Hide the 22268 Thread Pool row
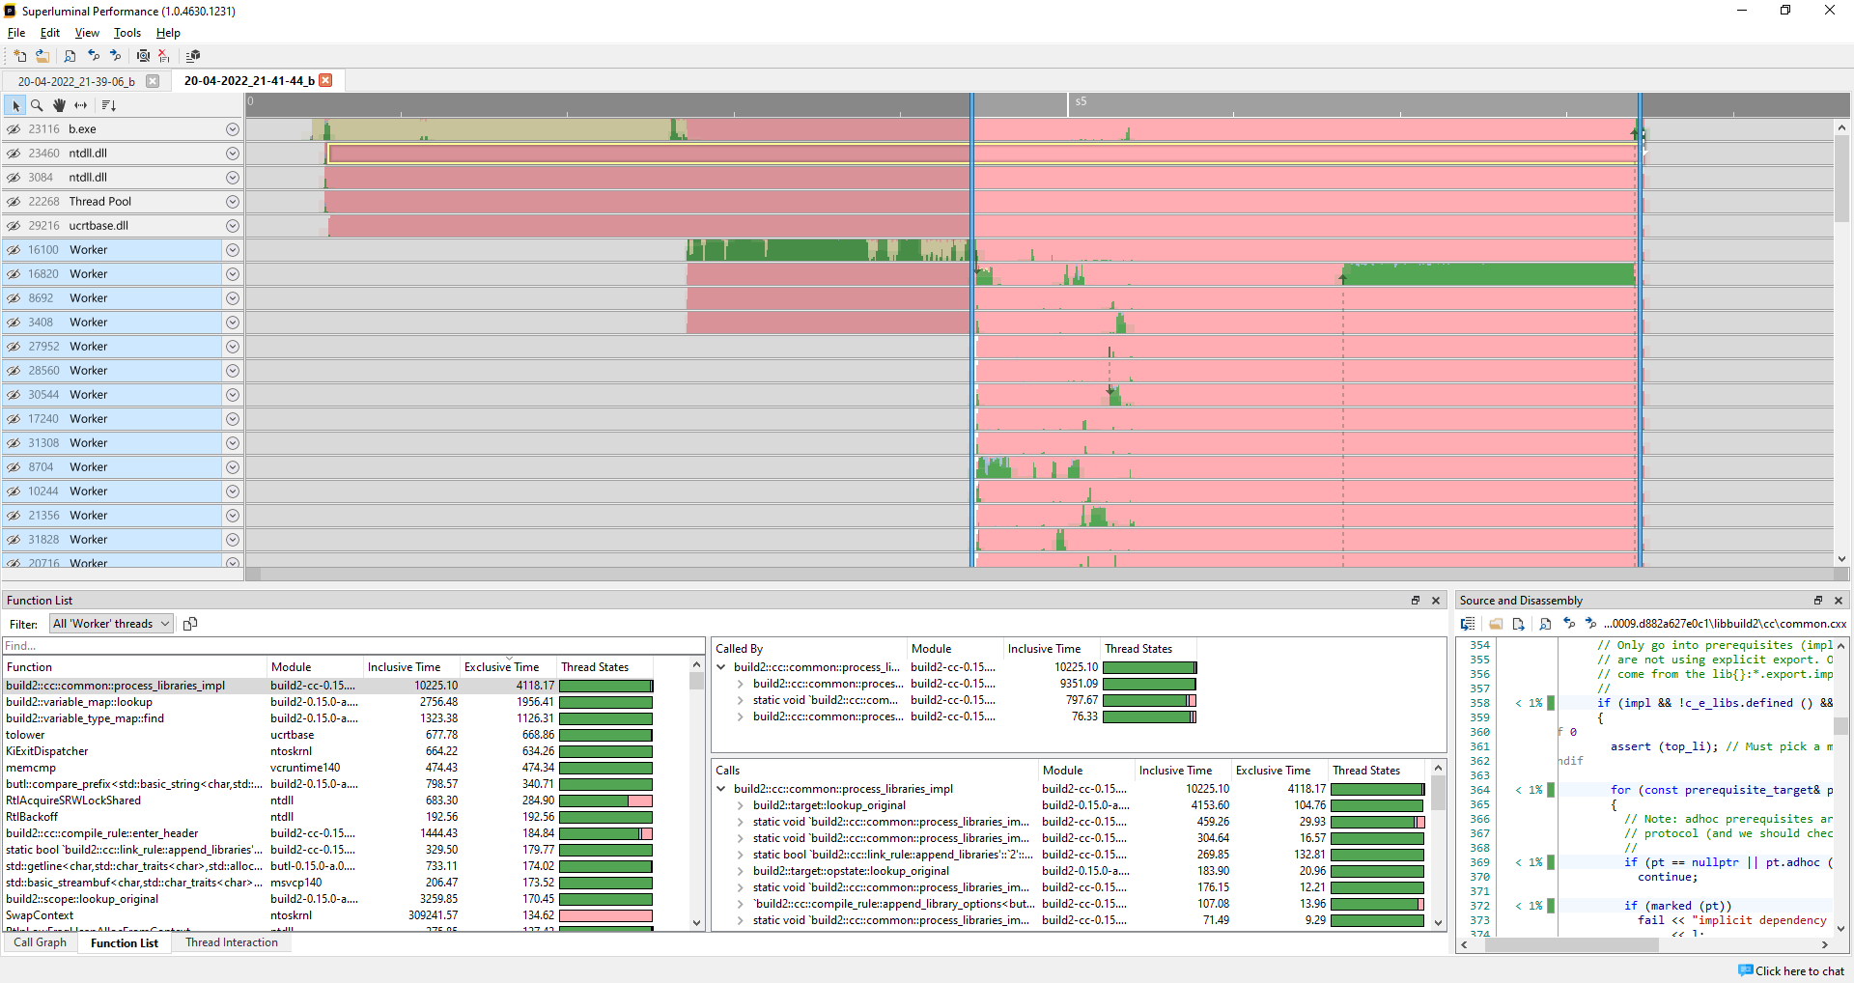The height and width of the screenshot is (983, 1854). [x=14, y=201]
